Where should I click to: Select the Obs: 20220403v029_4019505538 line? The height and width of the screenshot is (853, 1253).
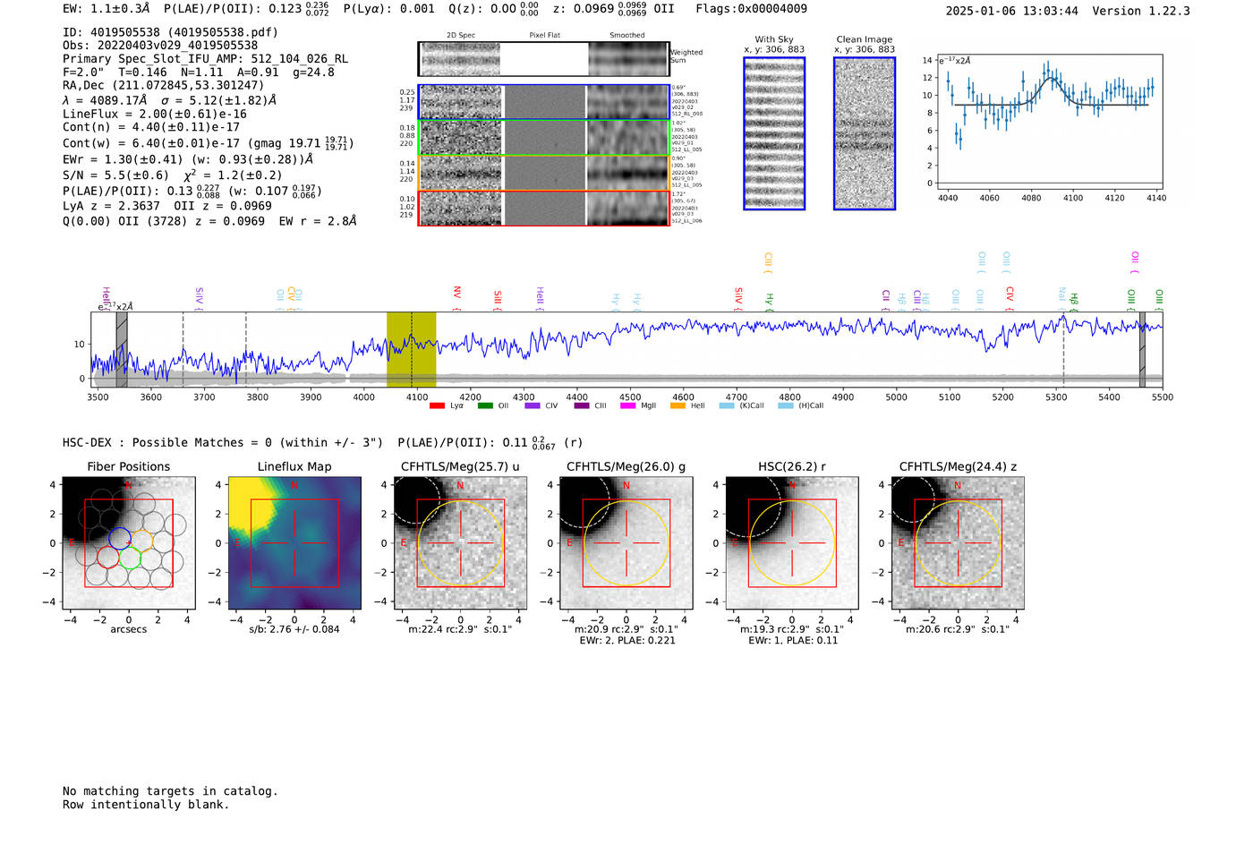point(160,46)
